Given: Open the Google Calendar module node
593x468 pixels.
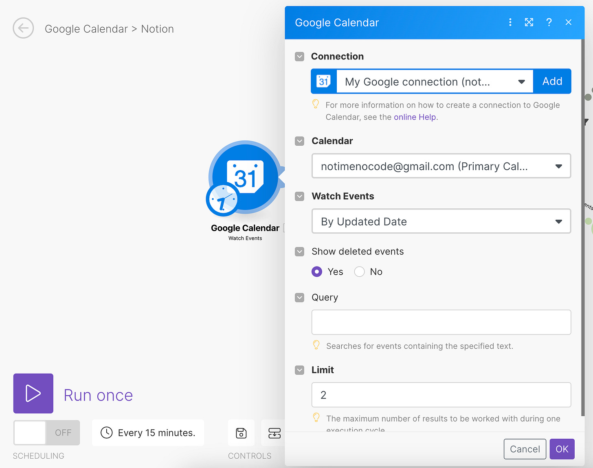Looking at the screenshot, I should [x=246, y=177].
